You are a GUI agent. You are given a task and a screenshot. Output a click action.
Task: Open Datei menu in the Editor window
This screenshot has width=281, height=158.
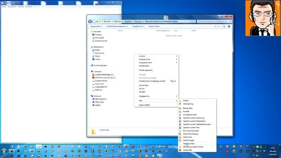tap(4, 7)
